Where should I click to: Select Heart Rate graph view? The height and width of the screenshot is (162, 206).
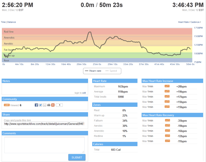pos(184,22)
